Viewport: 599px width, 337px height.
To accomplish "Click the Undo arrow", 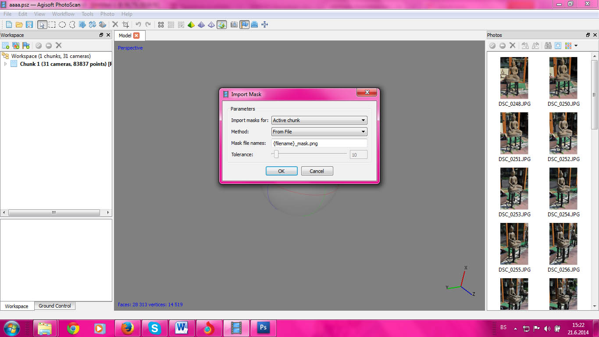I will coord(138,25).
